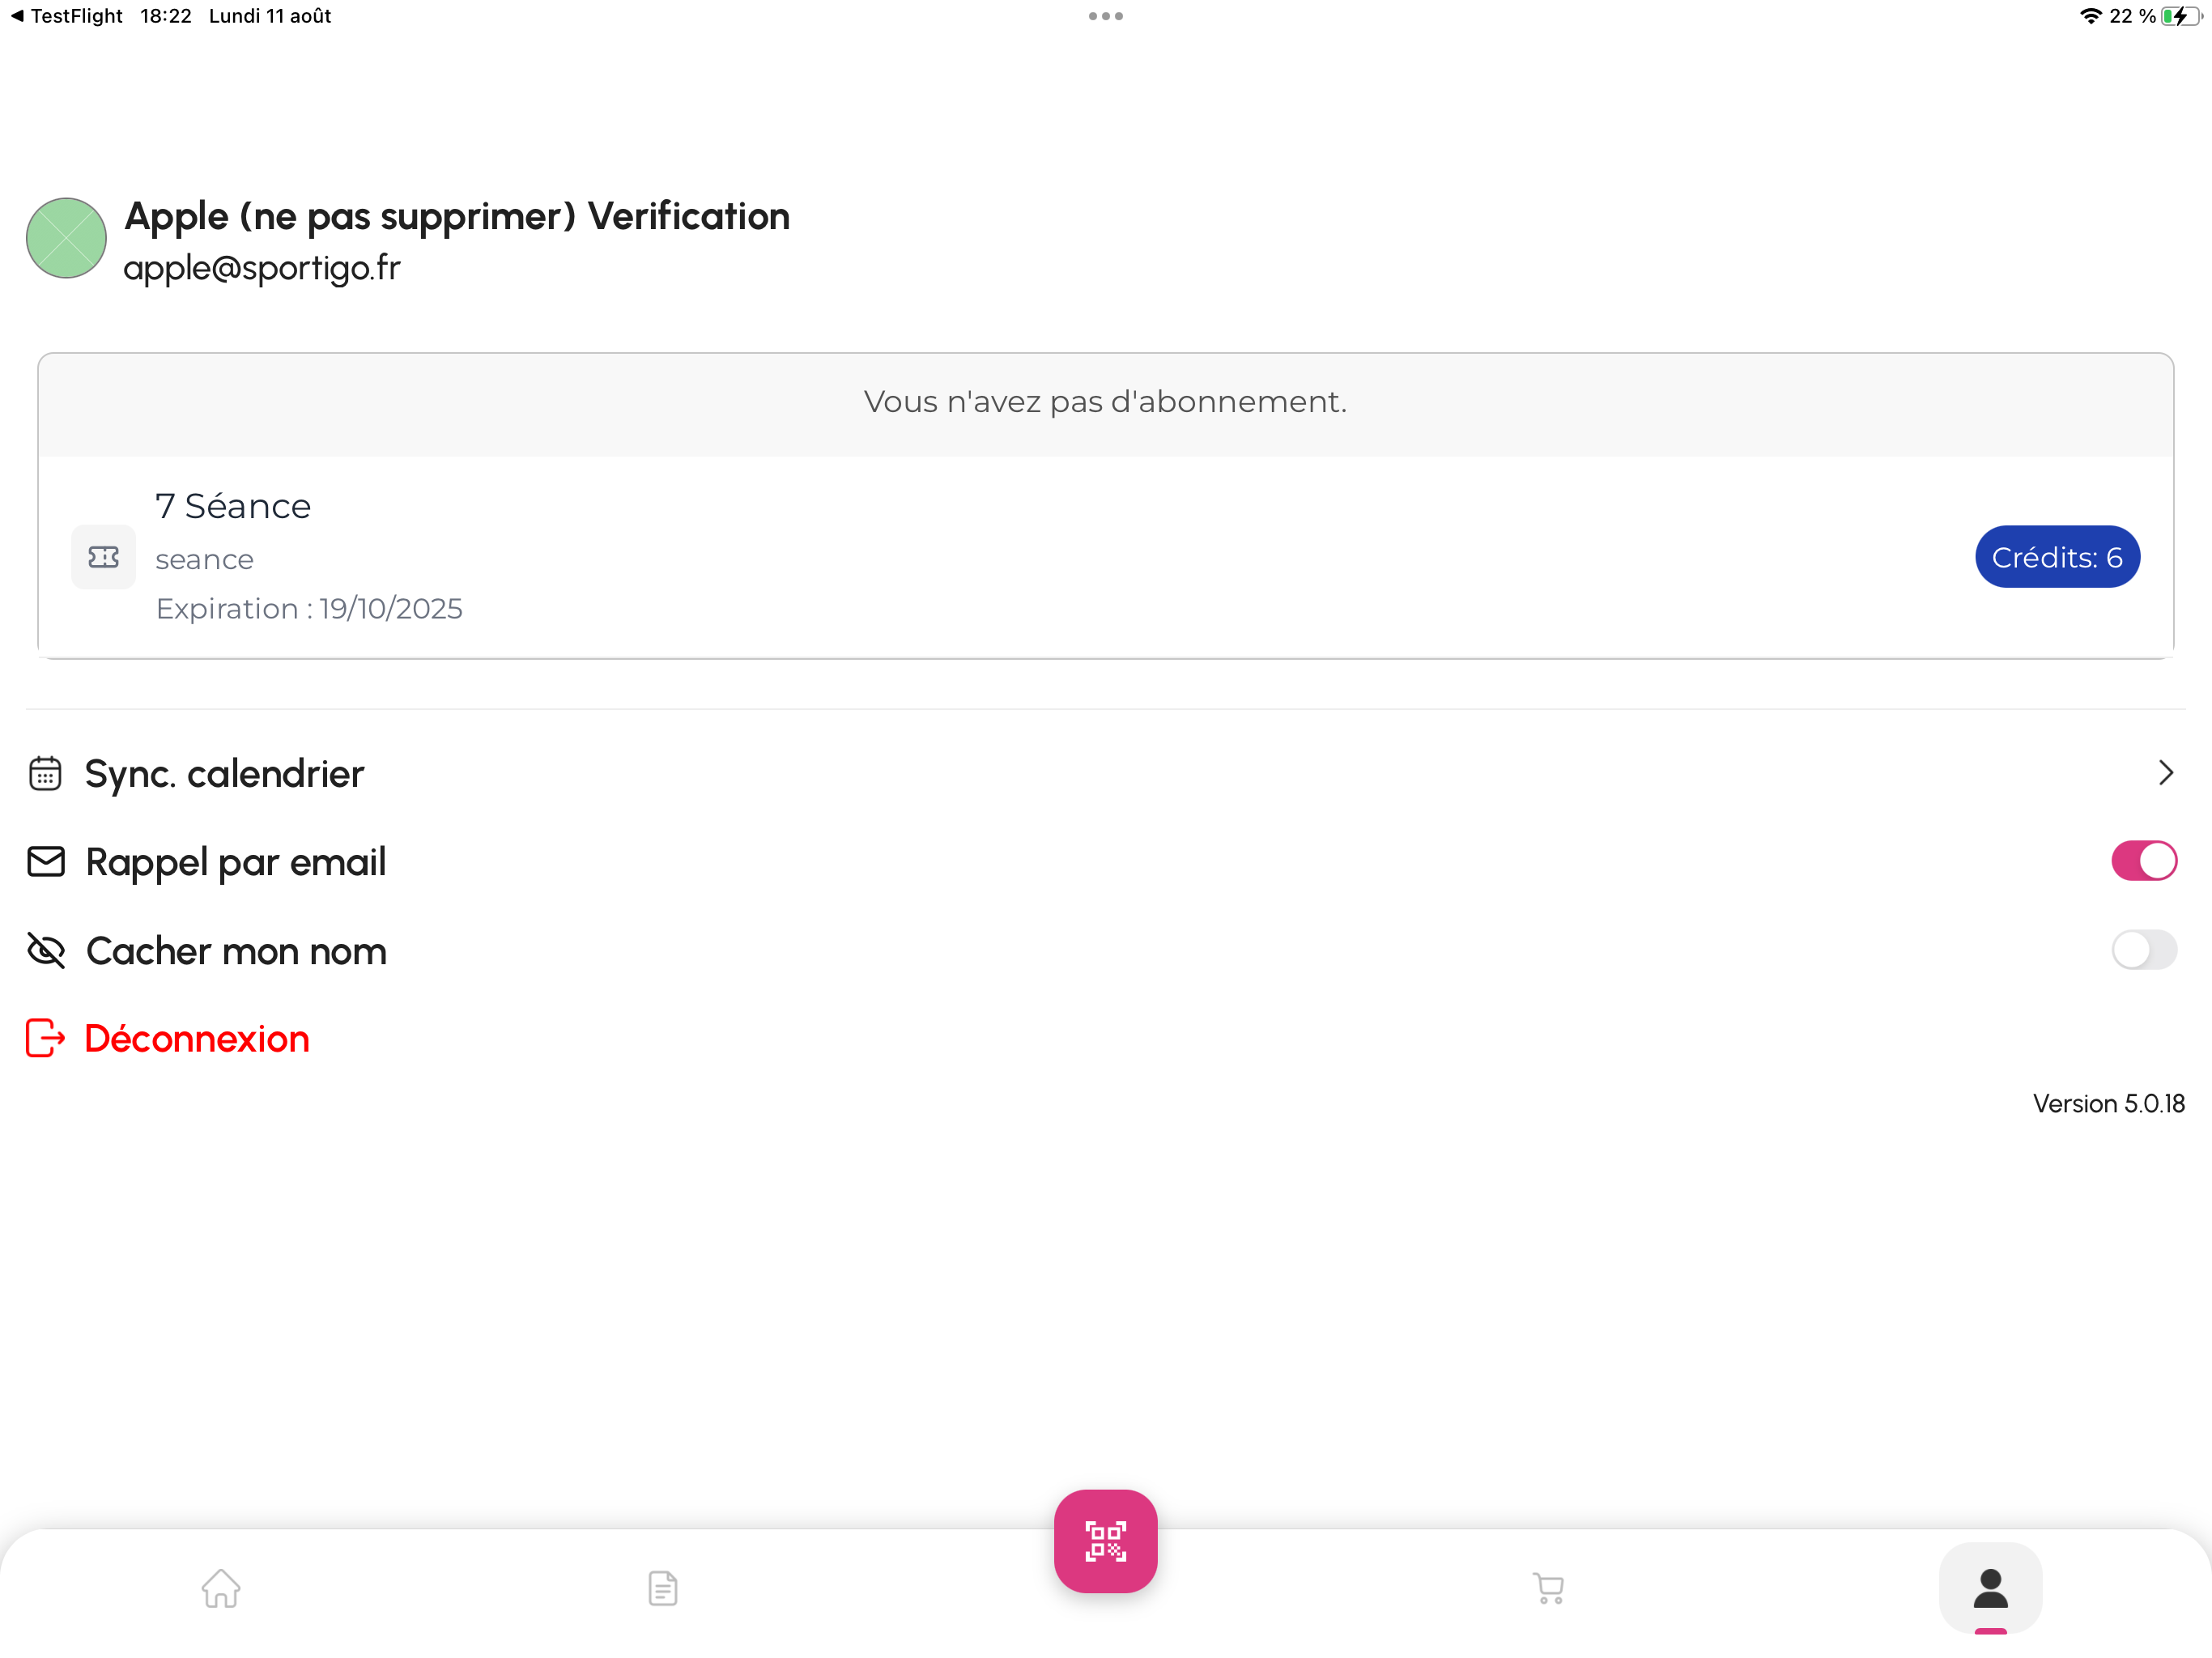Return to TestFlight via back arrow
The width and height of the screenshot is (2212, 1658).
click(66, 16)
